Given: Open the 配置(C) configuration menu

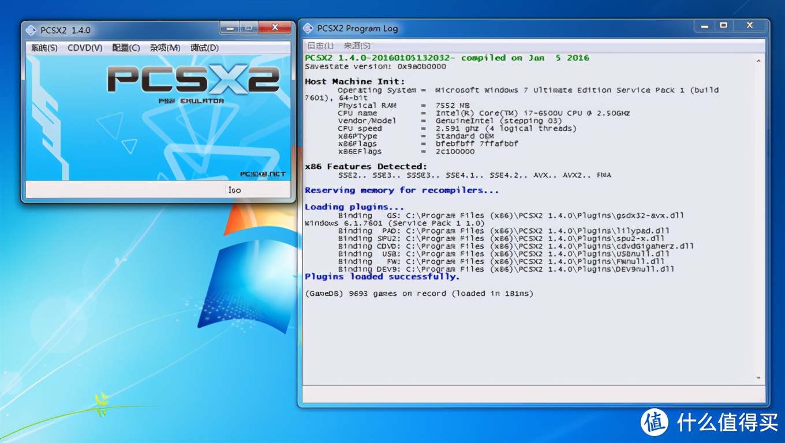Looking at the screenshot, I should click(x=126, y=48).
